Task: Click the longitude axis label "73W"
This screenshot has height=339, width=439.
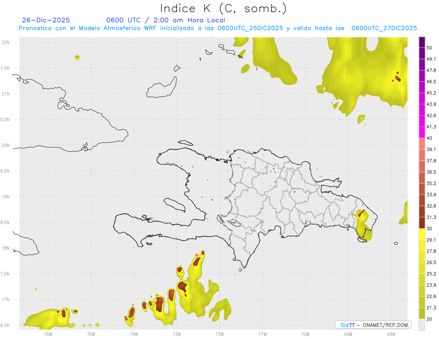Action: pyautogui.click(x=177, y=334)
